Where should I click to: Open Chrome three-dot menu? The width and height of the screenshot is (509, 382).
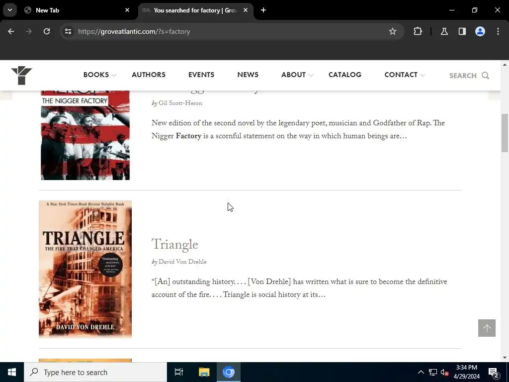pyautogui.click(x=498, y=31)
